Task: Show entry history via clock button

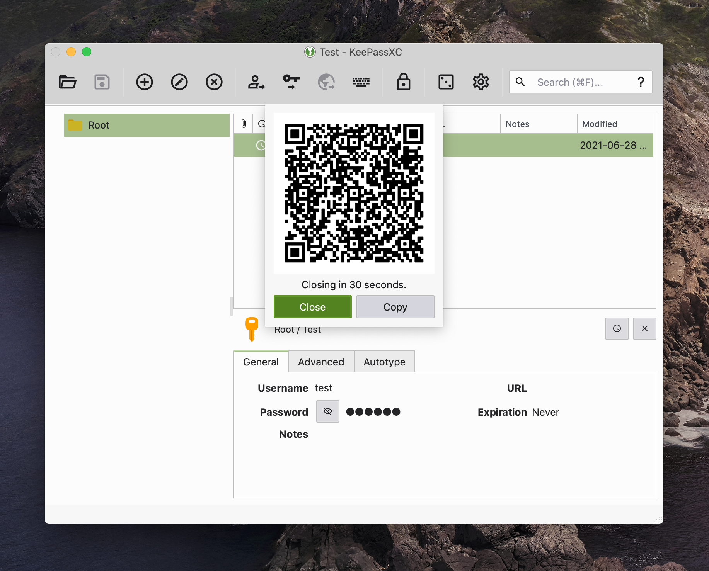Action: click(x=617, y=329)
